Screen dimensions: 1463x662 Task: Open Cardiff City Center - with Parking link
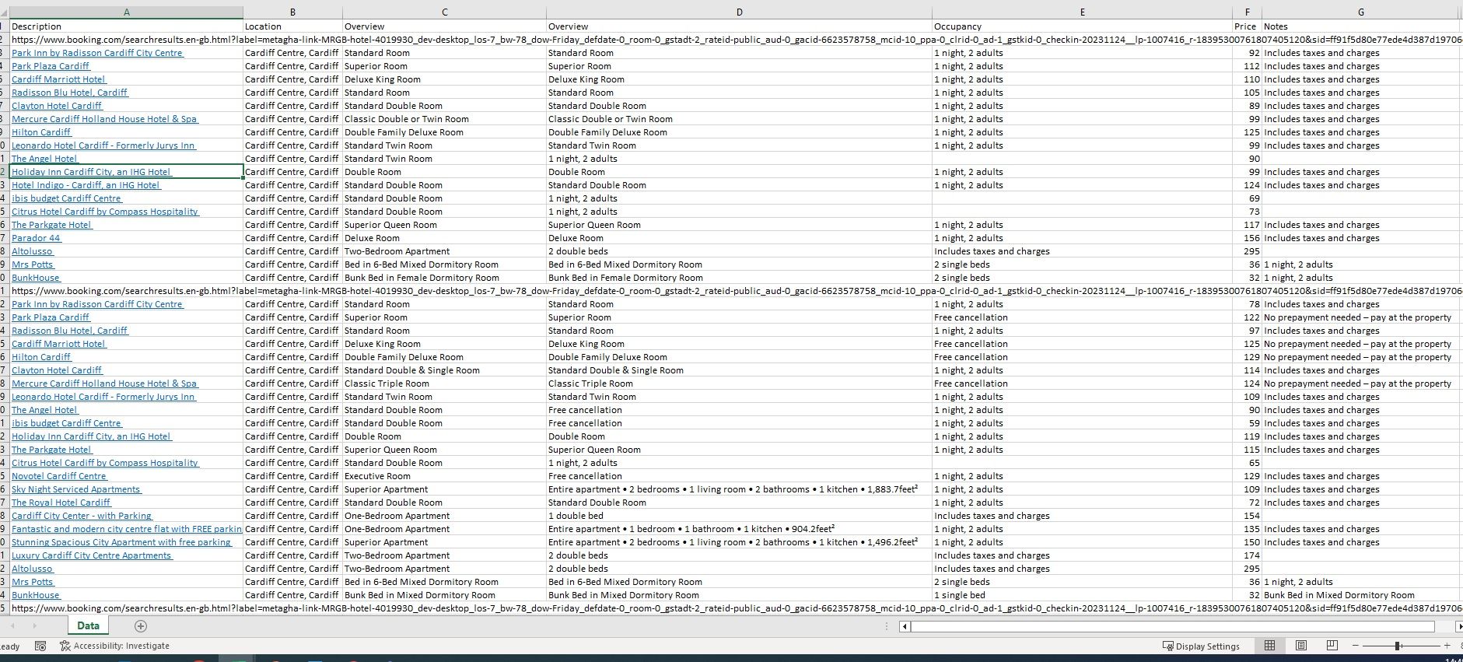tap(82, 516)
